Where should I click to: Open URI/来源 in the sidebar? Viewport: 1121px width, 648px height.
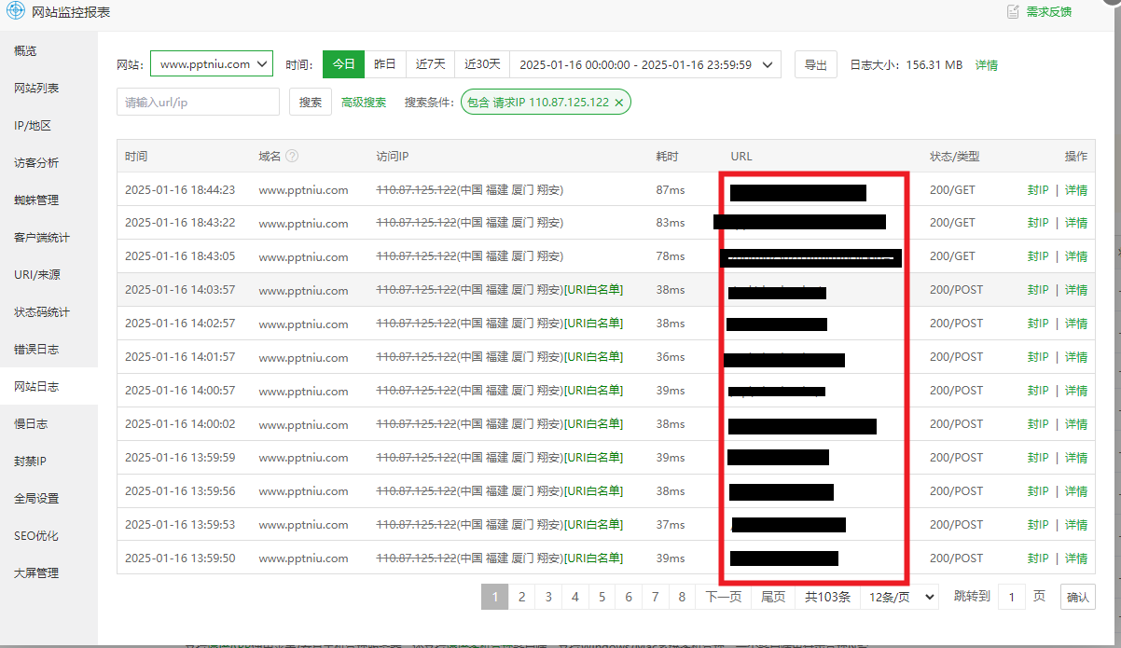48,274
